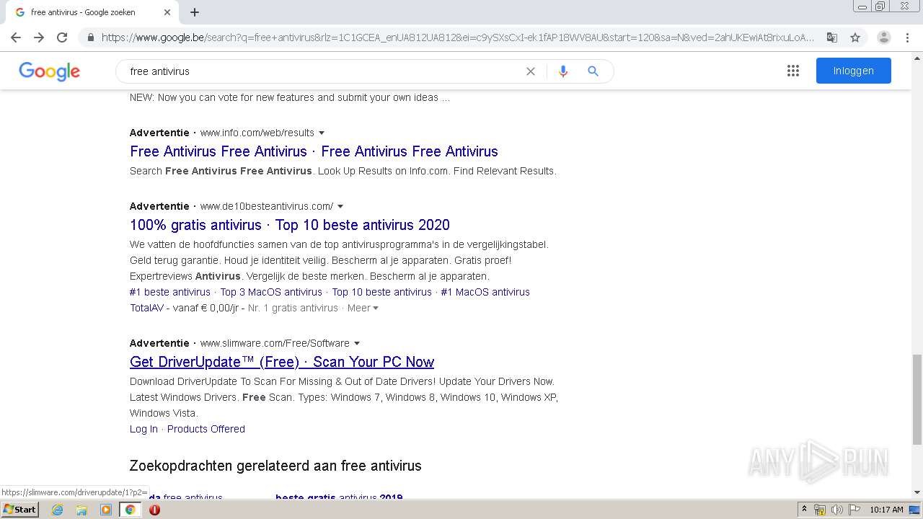Expand the info.com ad dropdown arrow
923x519 pixels.
click(x=322, y=133)
